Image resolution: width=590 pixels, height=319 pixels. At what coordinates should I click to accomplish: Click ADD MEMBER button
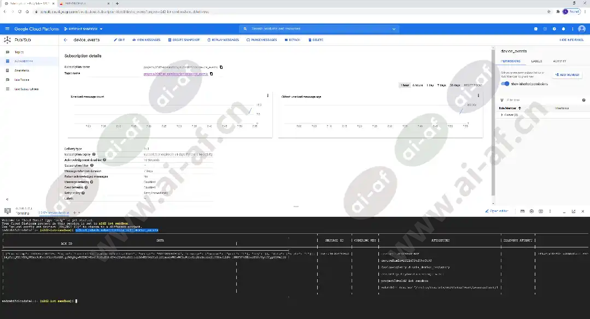click(x=568, y=75)
